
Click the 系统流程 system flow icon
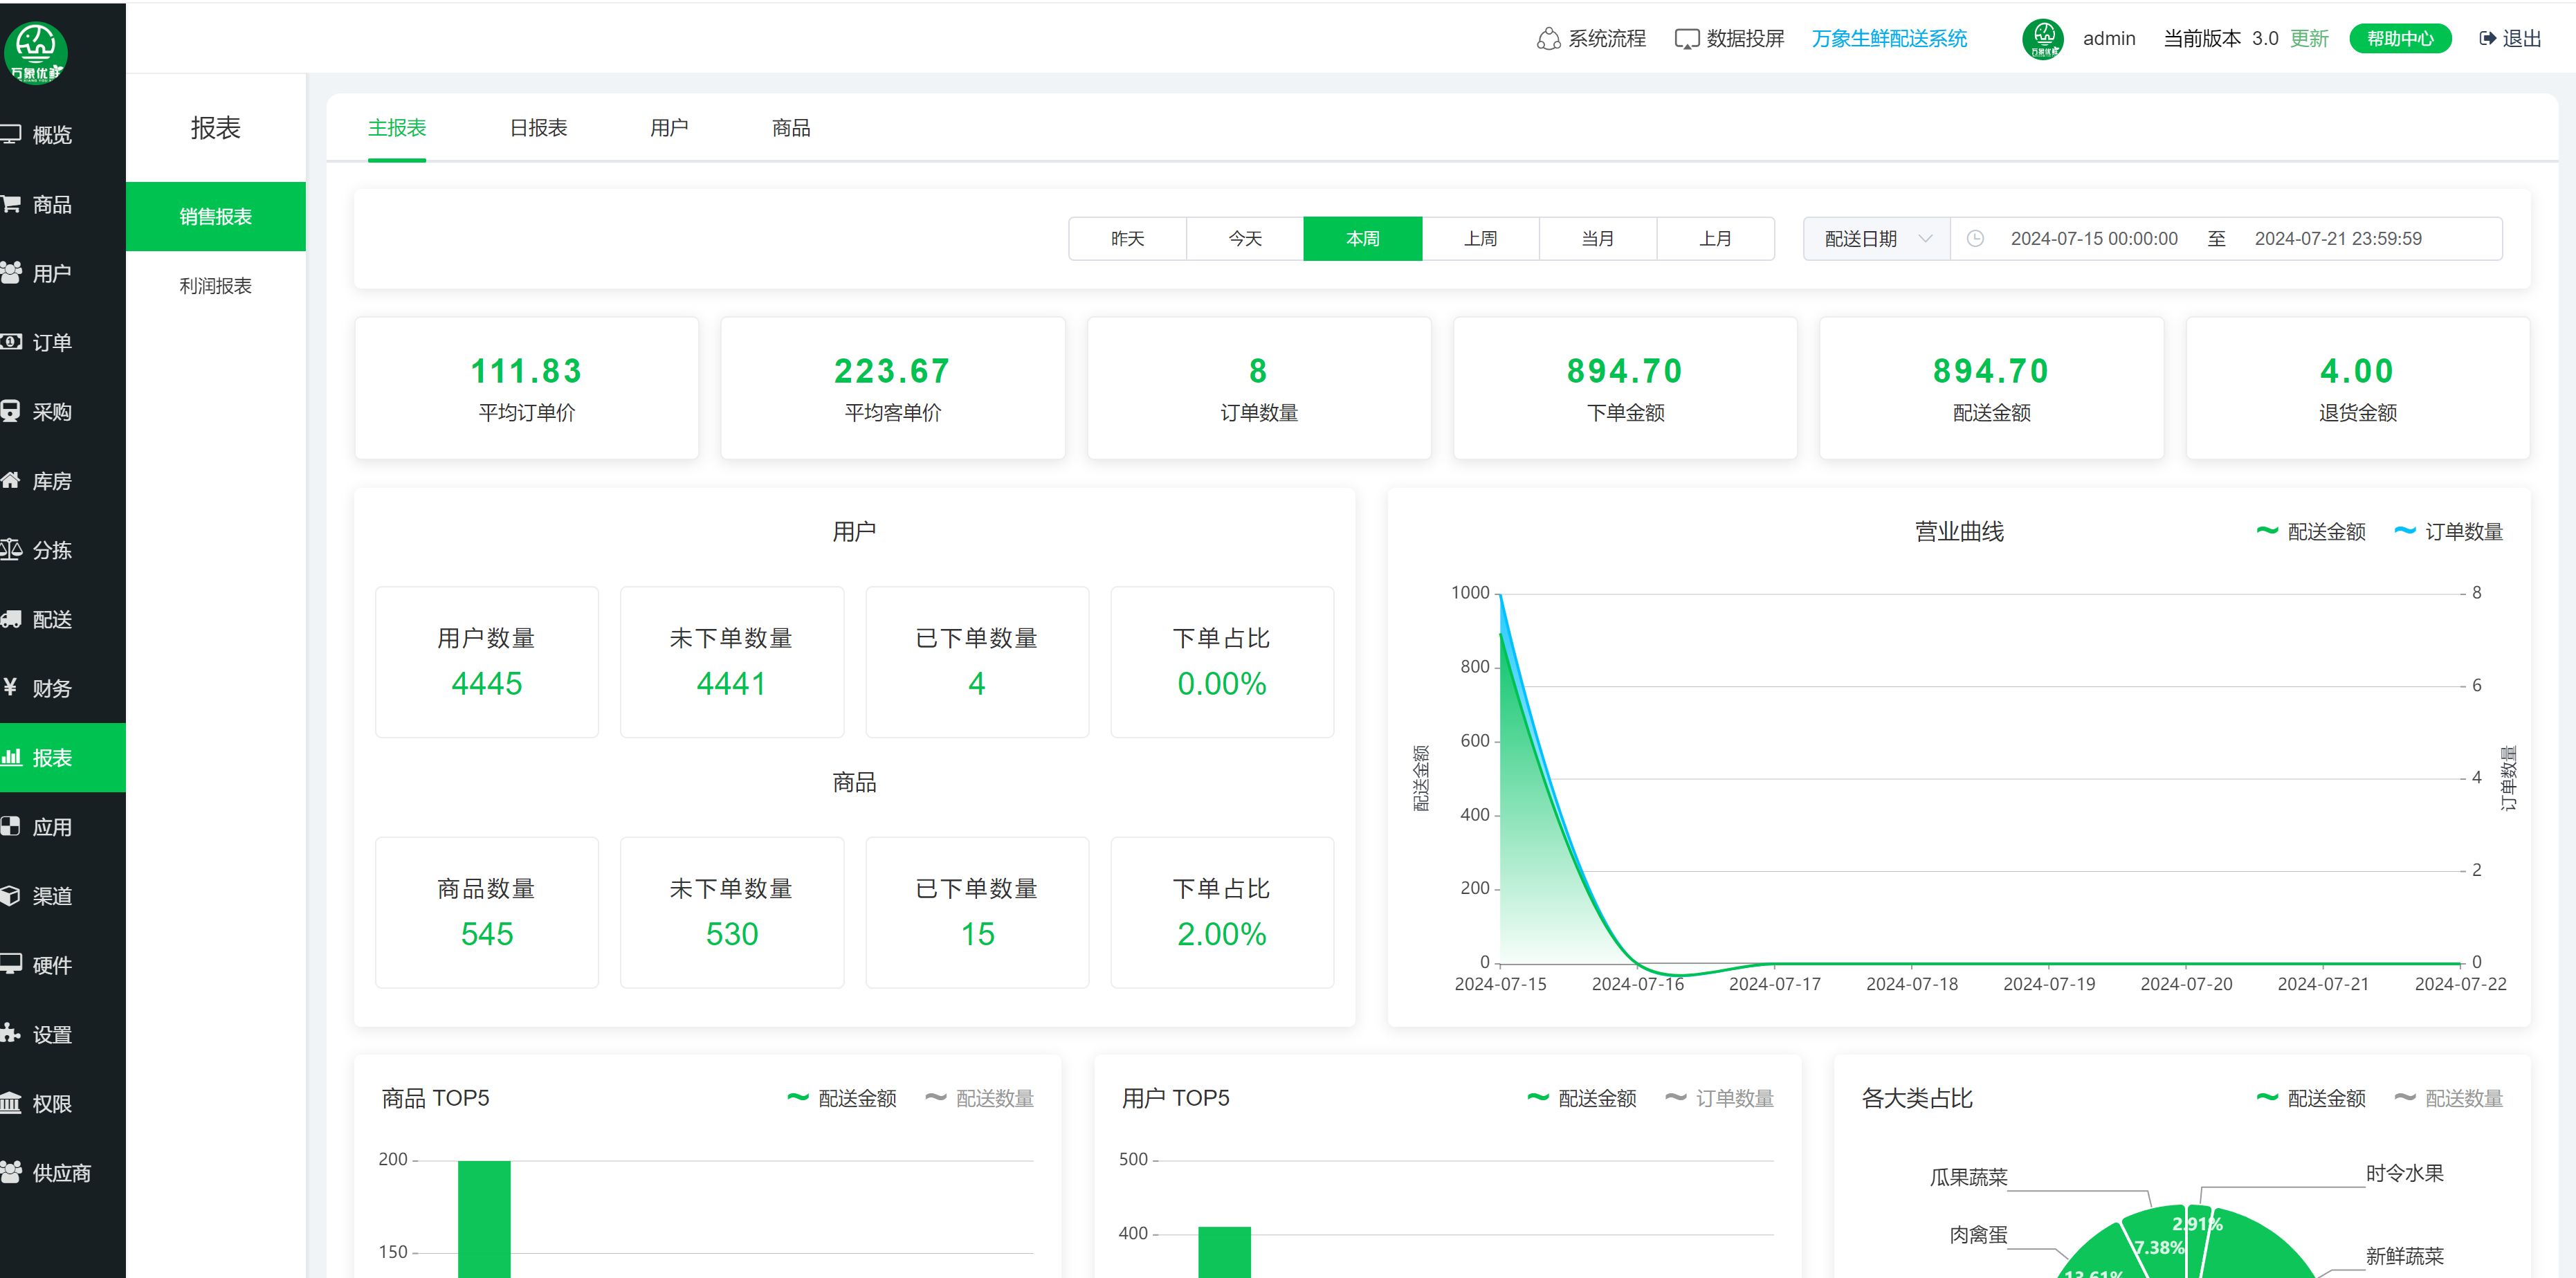pyautogui.click(x=1548, y=39)
